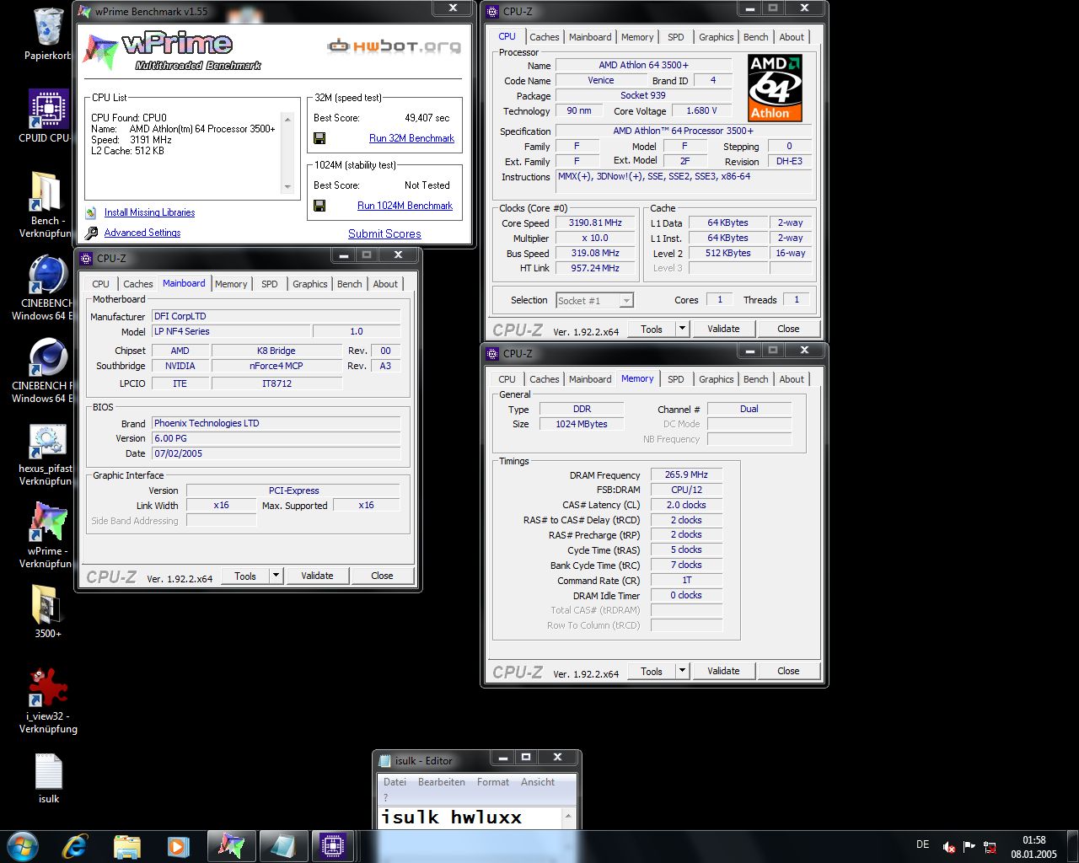Open the Format menu in the Editor
1079x863 pixels.
pyautogui.click(x=493, y=782)
